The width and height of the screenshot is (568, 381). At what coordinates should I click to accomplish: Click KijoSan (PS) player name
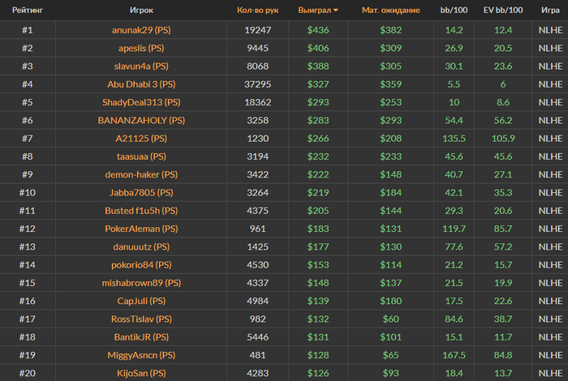point(141,373)
